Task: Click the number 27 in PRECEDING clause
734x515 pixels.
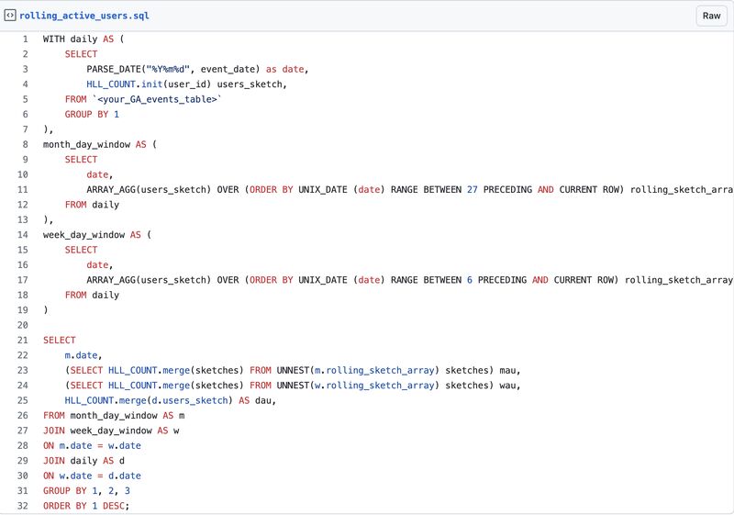Action: coord(473,189)
